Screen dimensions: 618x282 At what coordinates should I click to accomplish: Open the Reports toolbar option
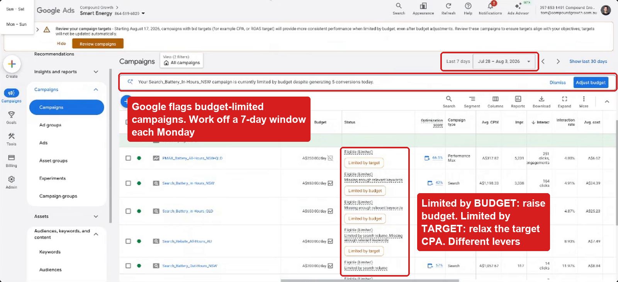518,102
